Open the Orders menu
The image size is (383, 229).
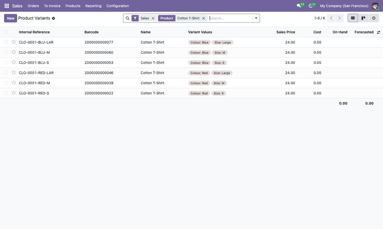coord(33,6)
